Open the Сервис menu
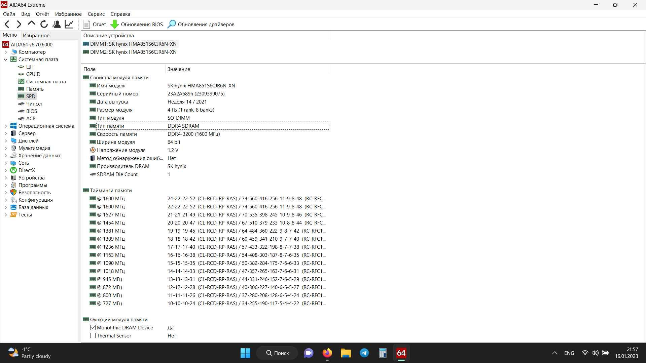 coord(96,14)
